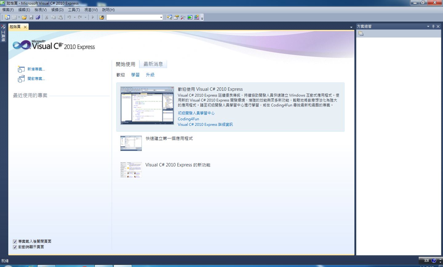Image resolution: width=443 pixels, height=267 pixels.
Task: Open the 方案總管 window position dropdown
Action: pos(428,26)
